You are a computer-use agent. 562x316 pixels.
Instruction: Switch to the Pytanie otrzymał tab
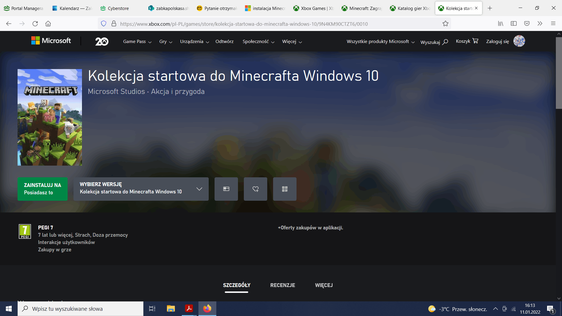click(217, 8)
